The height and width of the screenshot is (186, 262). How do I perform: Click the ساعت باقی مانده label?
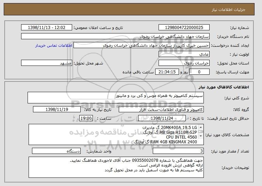point(138,72)
